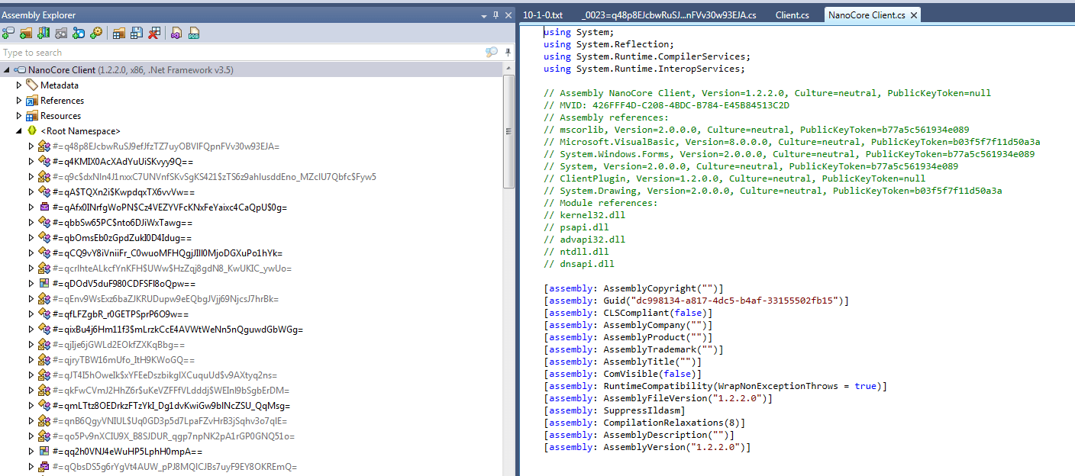The image size is (1075, 476).
Task: Expand the #=qfLFZgbR_r0GETPSprP6O9w== node
Action: (x=32, y=314)
